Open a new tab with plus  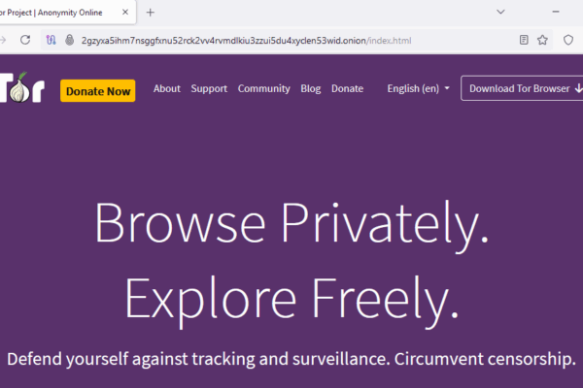point(150,12)
